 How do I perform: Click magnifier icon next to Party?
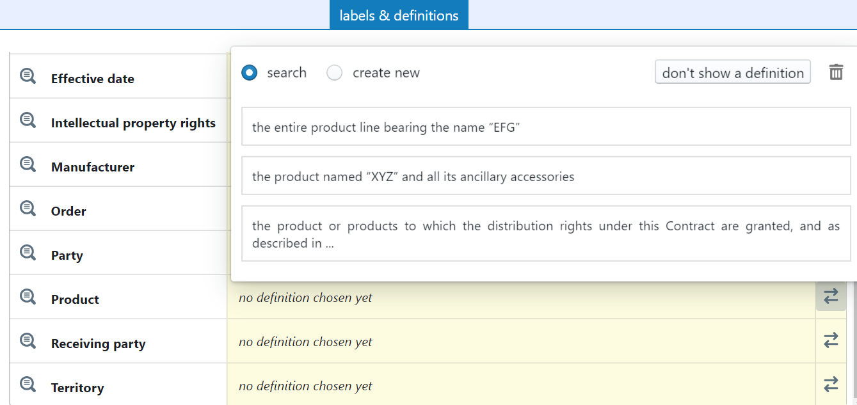coord(28,253)
